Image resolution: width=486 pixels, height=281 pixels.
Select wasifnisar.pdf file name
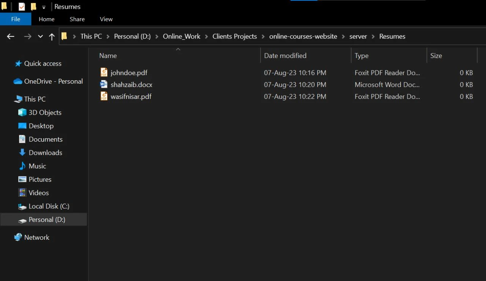[131, 97]
